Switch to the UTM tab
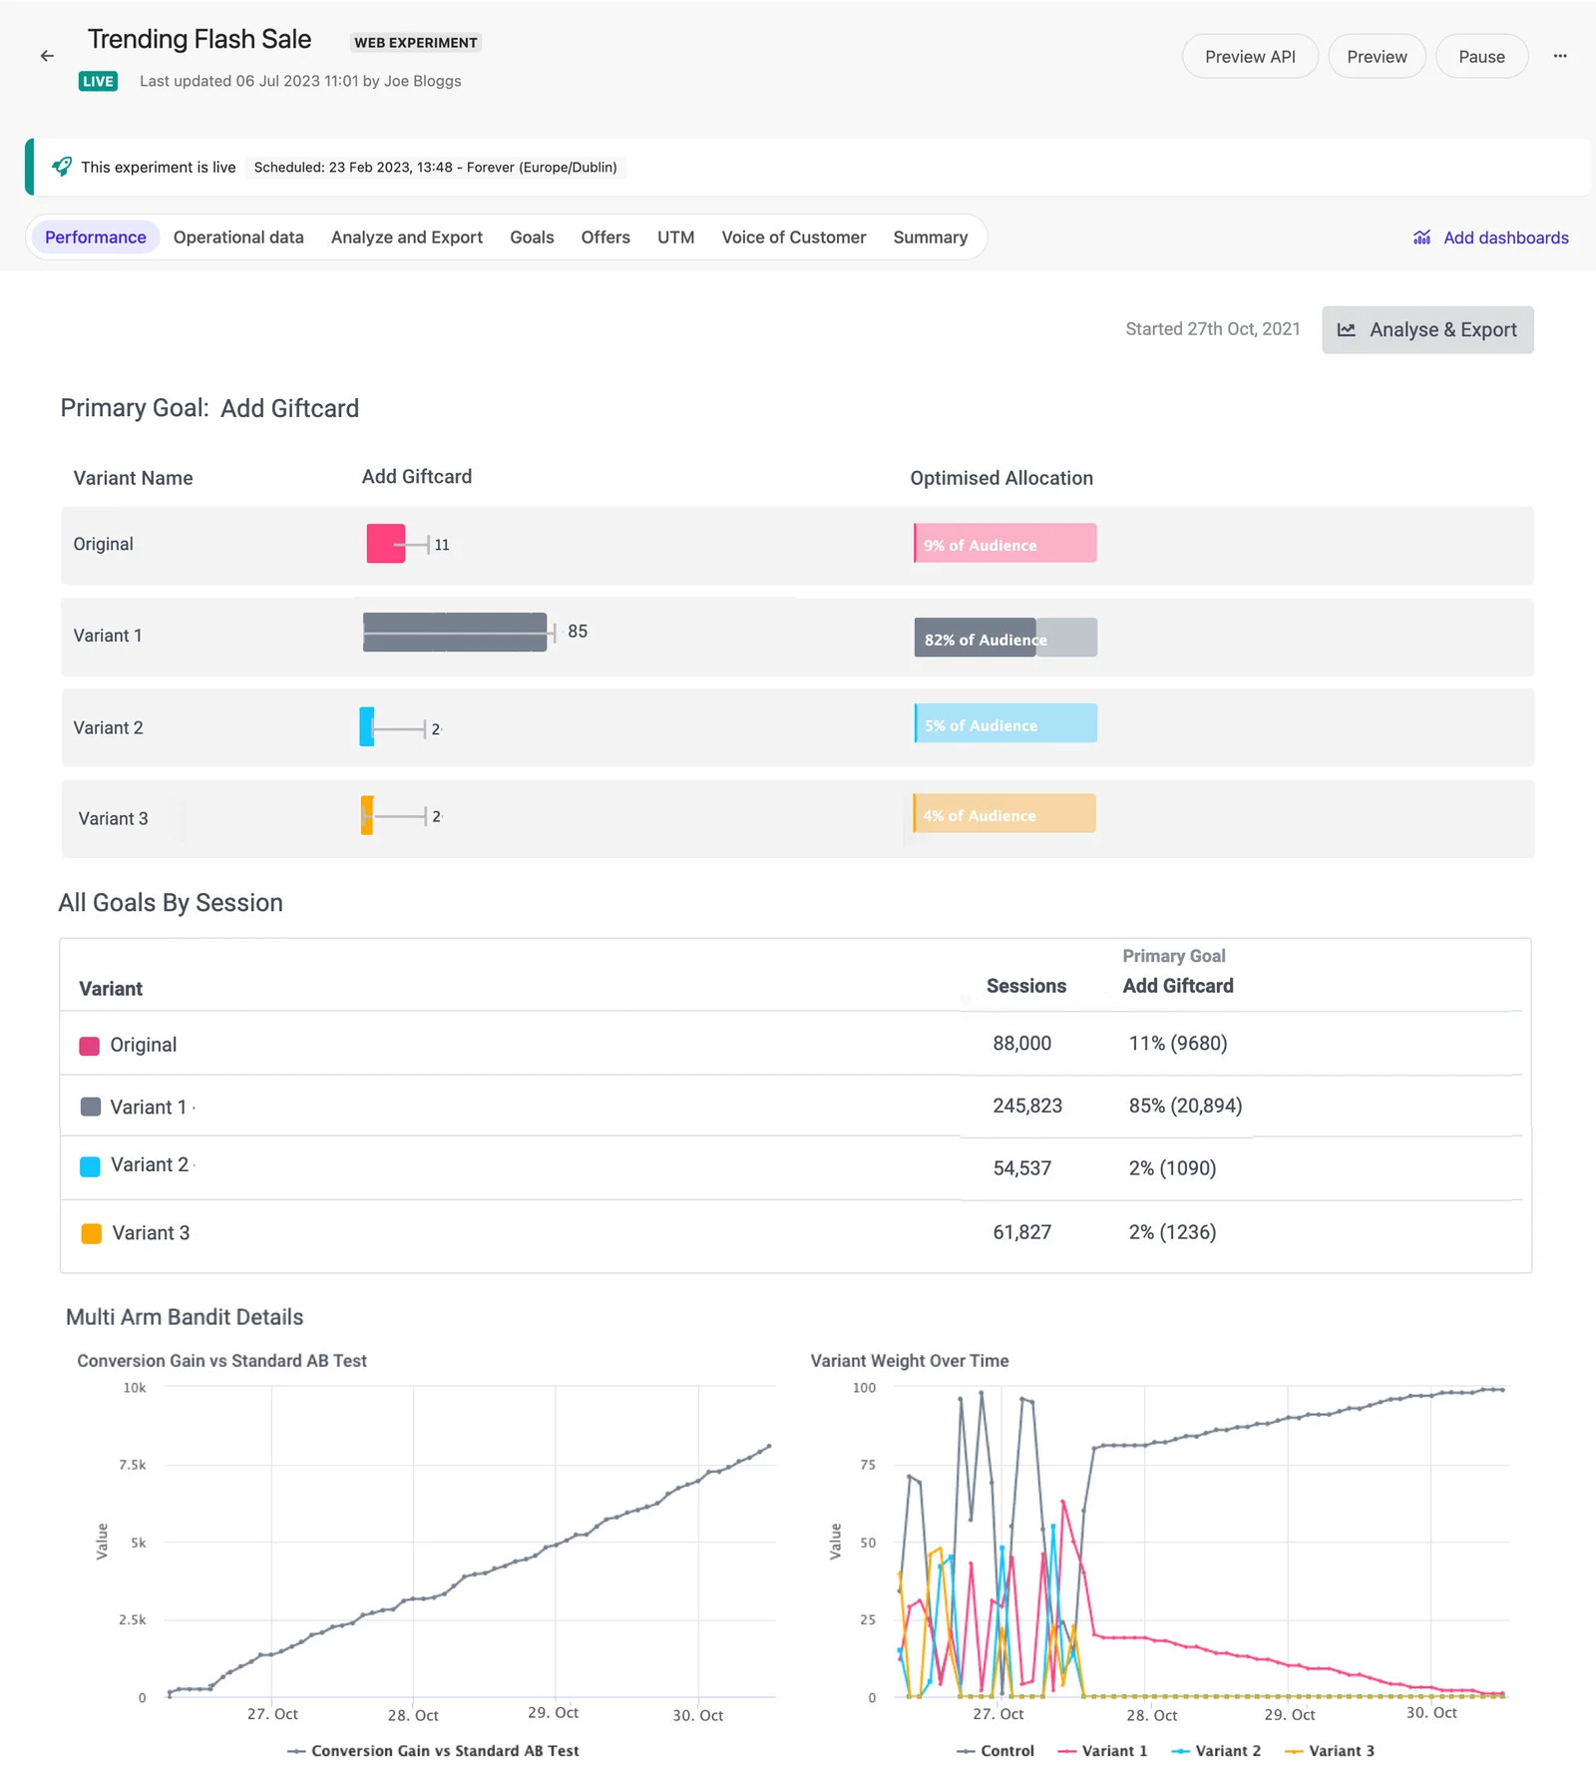The image size is (1596, 1781). pos(675,237)
